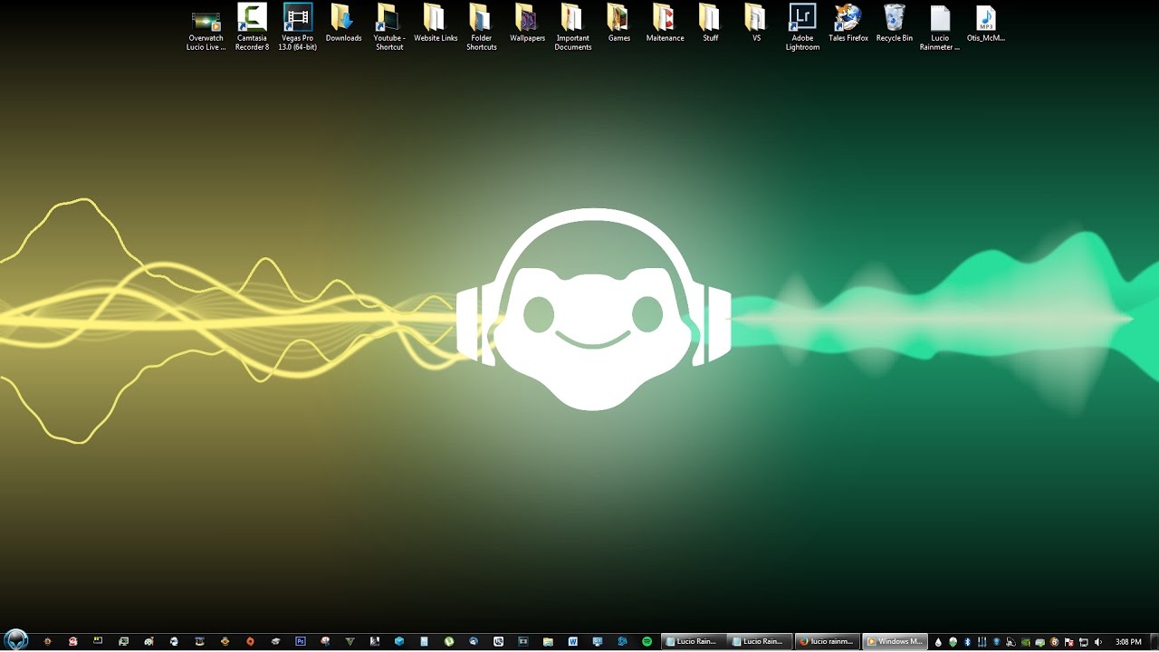Select the Adobe Lightroom shortcut
This screenshot has width=1159, height=652.
pos(802,27)
